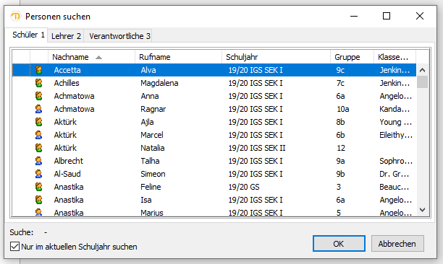Click the student icon for Albrecht Talha

point(38,161)
